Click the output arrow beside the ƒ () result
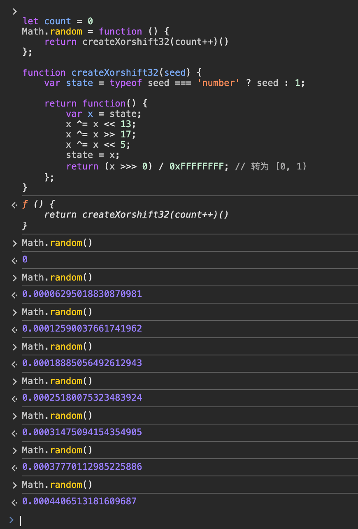Image resolution: width=358 pixels, height=529 pixels. 14,204
